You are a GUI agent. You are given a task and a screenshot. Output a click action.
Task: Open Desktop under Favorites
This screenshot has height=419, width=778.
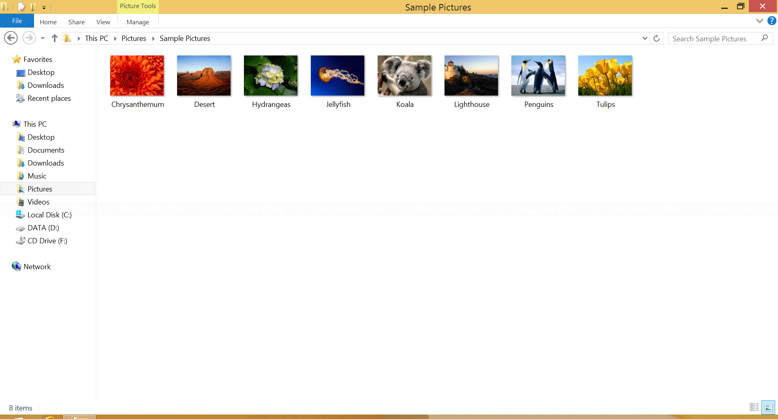point(41,72)
